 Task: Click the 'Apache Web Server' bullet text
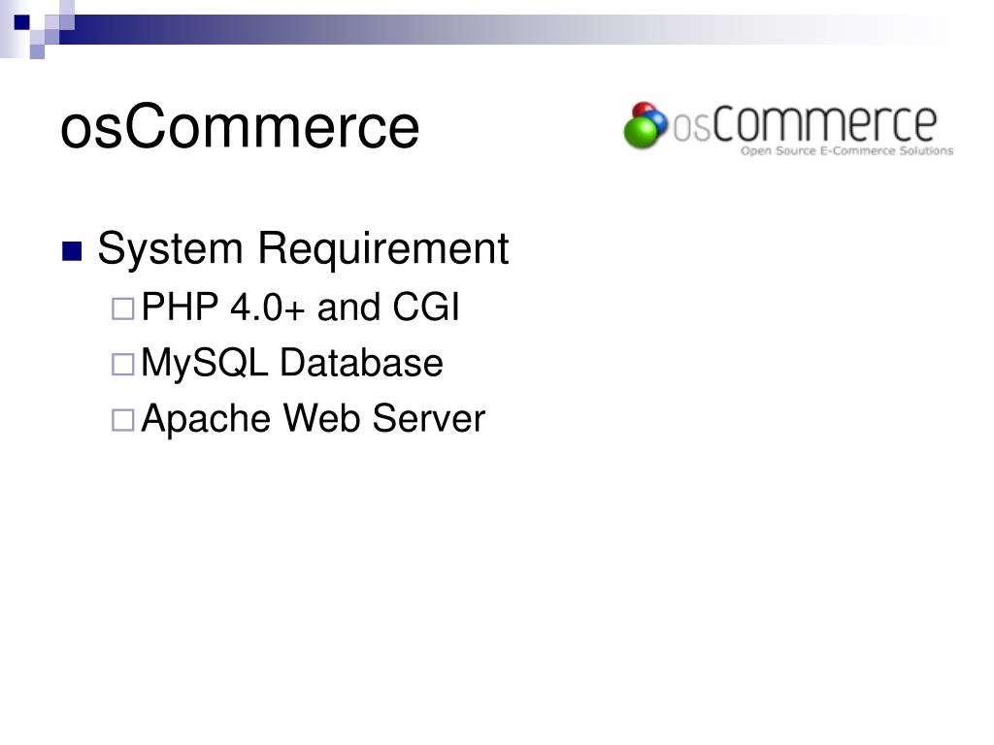(314, 419)
